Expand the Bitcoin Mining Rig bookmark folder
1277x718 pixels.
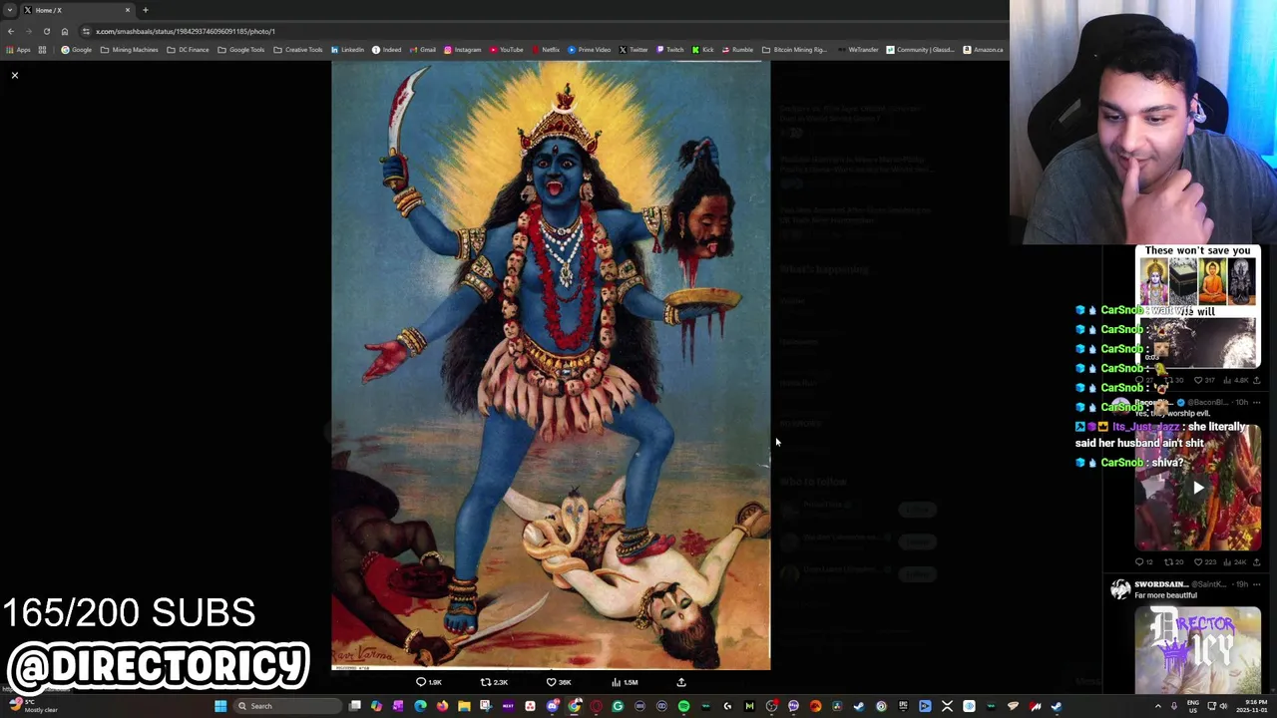pyautogui.click(x=794, y=50)
